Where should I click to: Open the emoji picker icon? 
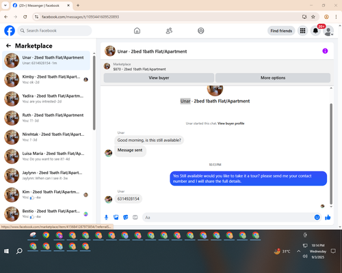[x=317, y=217]
